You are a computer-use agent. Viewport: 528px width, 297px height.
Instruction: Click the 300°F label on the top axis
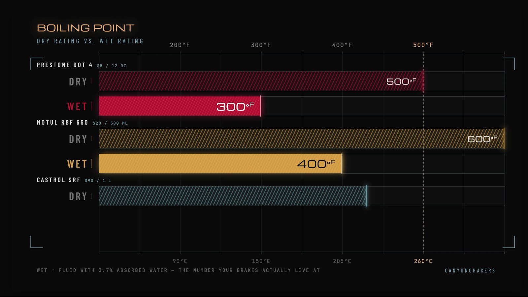[261, 45]
